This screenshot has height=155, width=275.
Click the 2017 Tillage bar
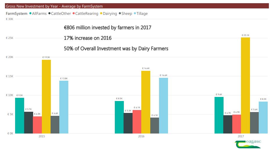263,118
